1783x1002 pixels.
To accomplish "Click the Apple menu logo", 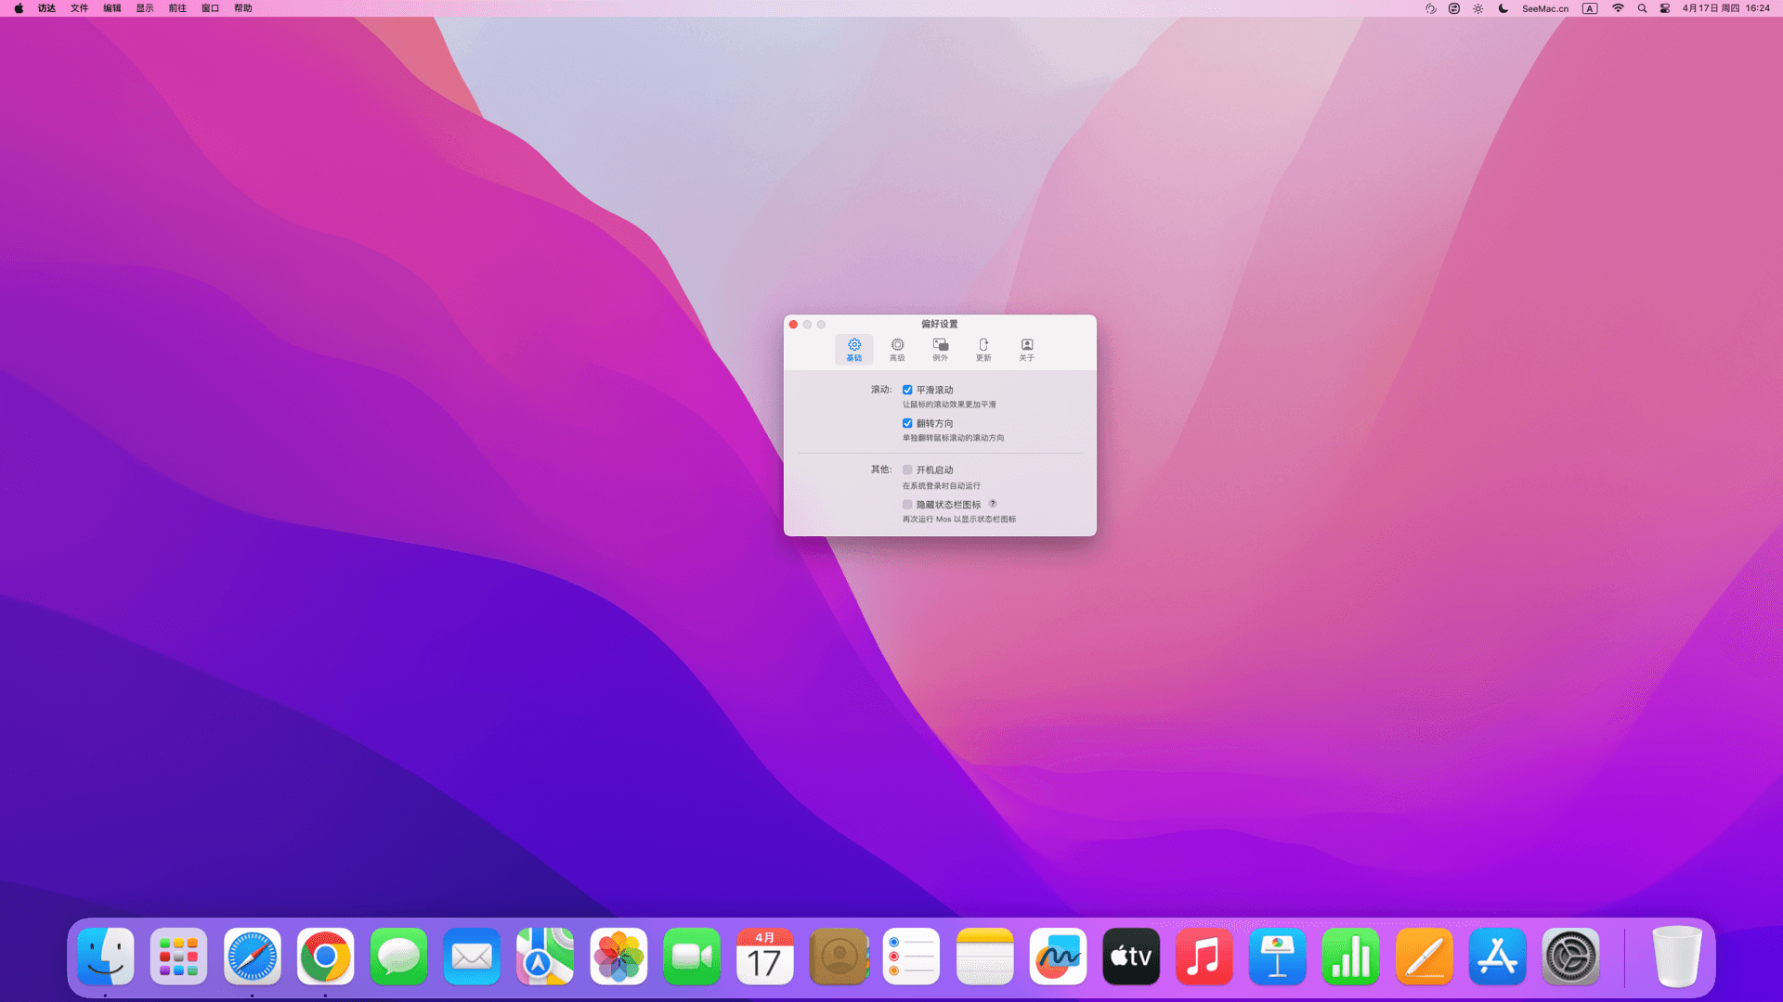I will [19, 8].
